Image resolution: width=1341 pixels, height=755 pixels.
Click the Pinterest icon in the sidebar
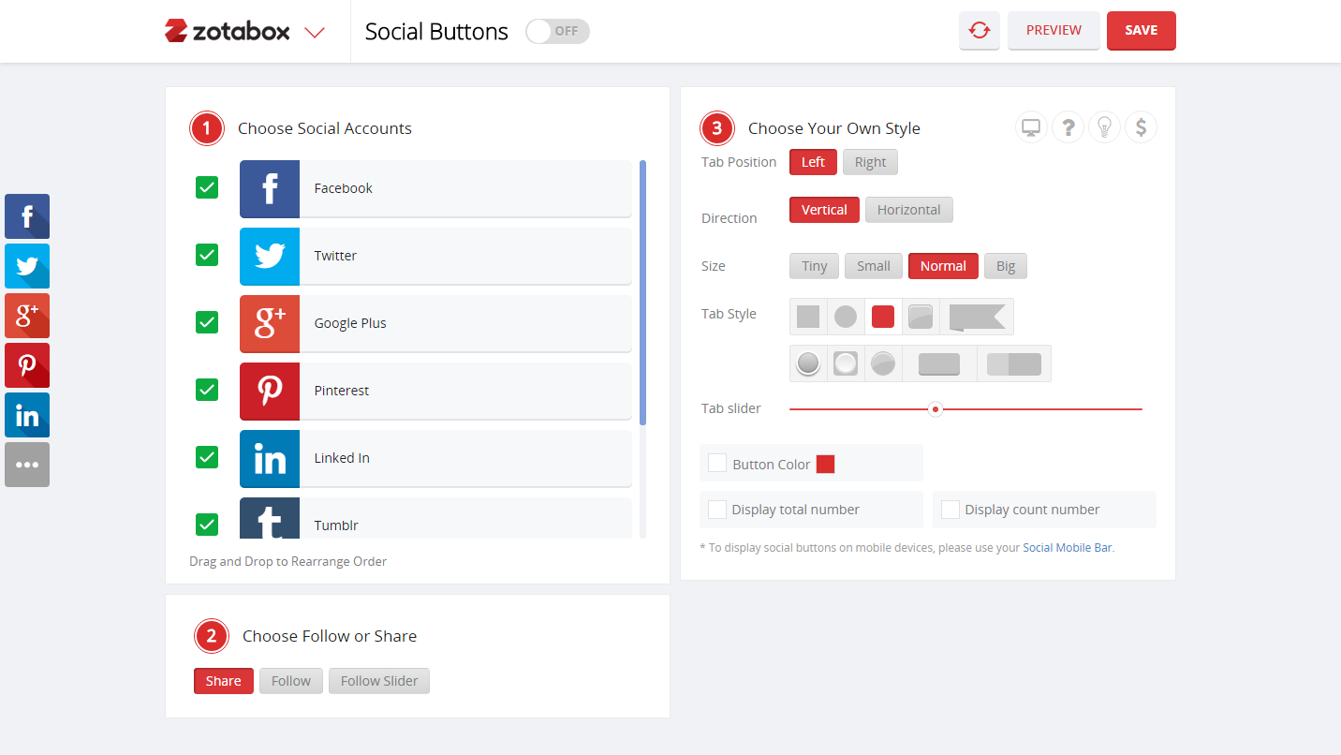(x=26, y=365)
